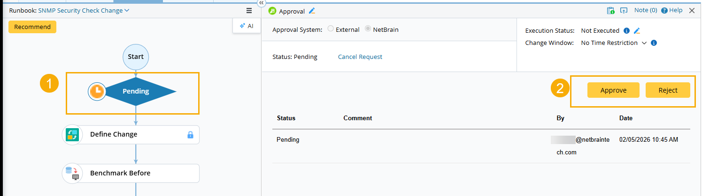Viewport: 702px width, 196px height.
Task: Open the Change Window time restriction dropdown
Action: 644,43
